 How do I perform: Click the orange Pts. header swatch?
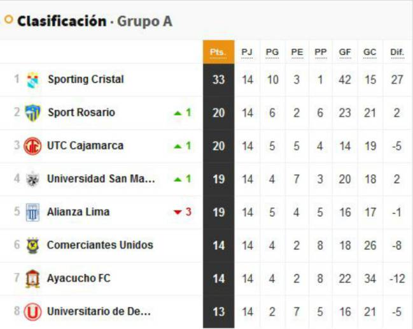218,52
